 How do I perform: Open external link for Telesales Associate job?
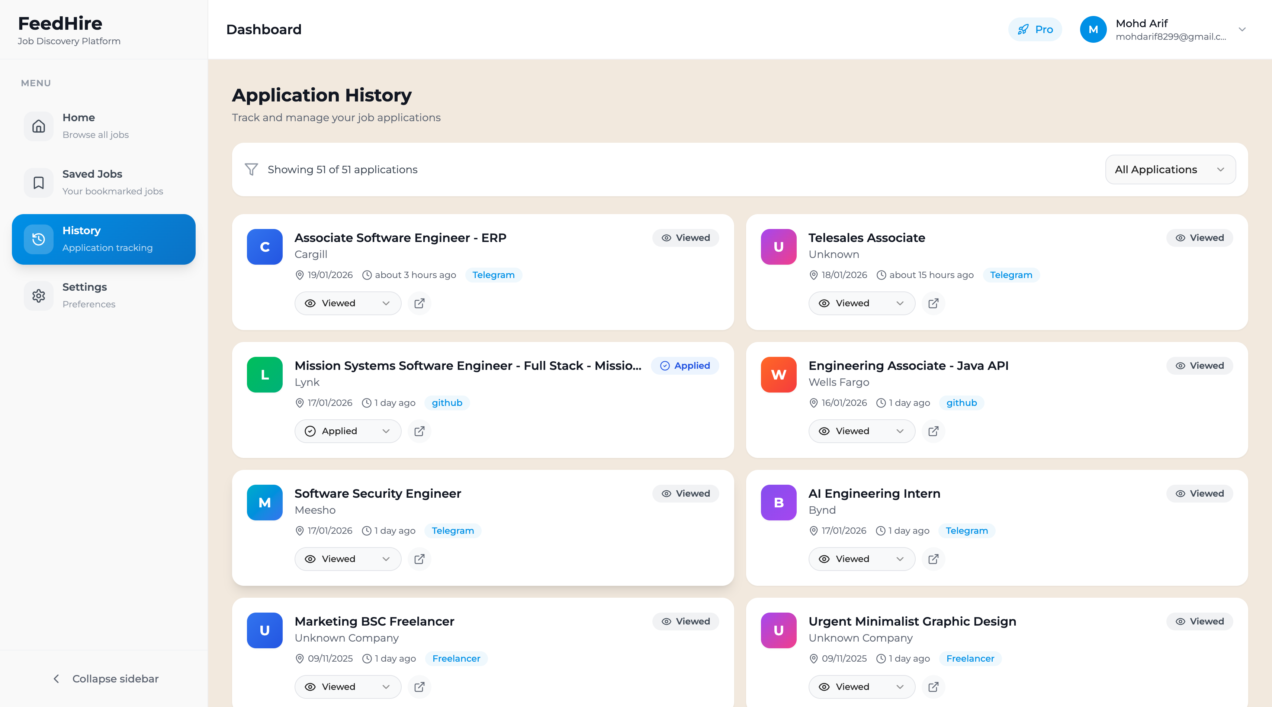coord(933,303)
